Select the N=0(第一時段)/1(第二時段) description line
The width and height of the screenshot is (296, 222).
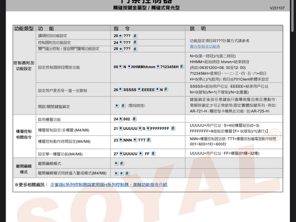pos(213,56)
